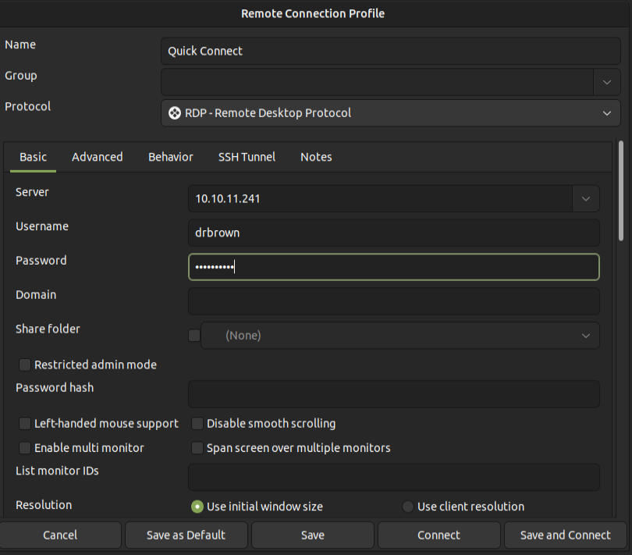Click the vertical scrollbar on the right
This screenshot has width=632, height=555.
coord(621,191)
